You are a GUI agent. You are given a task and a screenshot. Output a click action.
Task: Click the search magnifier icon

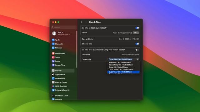(x=52, y=27)
